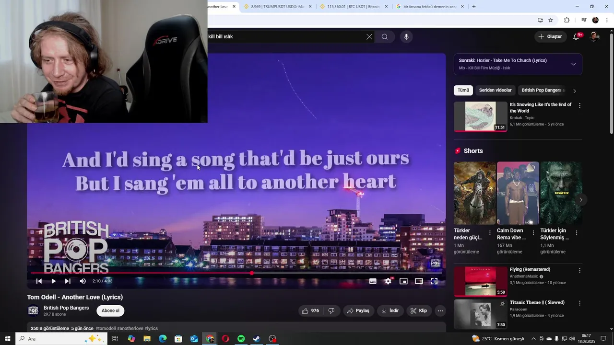Viewport: 614px width, 345px height.
Task: Open Spotify from the taskbar
Action: (x=241, y=339)
